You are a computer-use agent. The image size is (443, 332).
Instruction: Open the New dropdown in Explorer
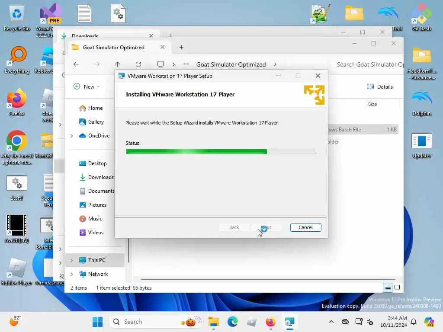tap(87, 86)
